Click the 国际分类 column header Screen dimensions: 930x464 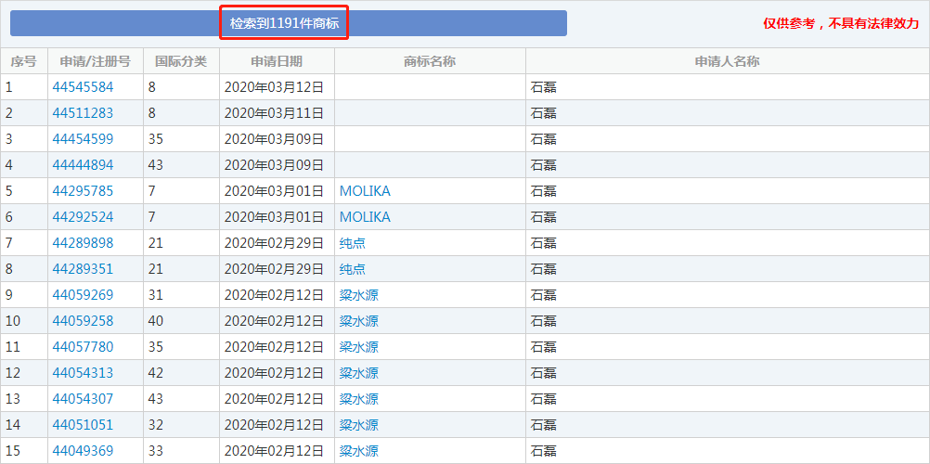(181, 61)
